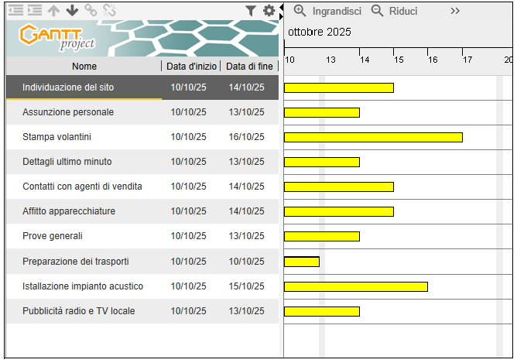The height and width of the screenshot is (363, 517).
Task: Click the unlink tasks icon
Action: tap(109, 10)
